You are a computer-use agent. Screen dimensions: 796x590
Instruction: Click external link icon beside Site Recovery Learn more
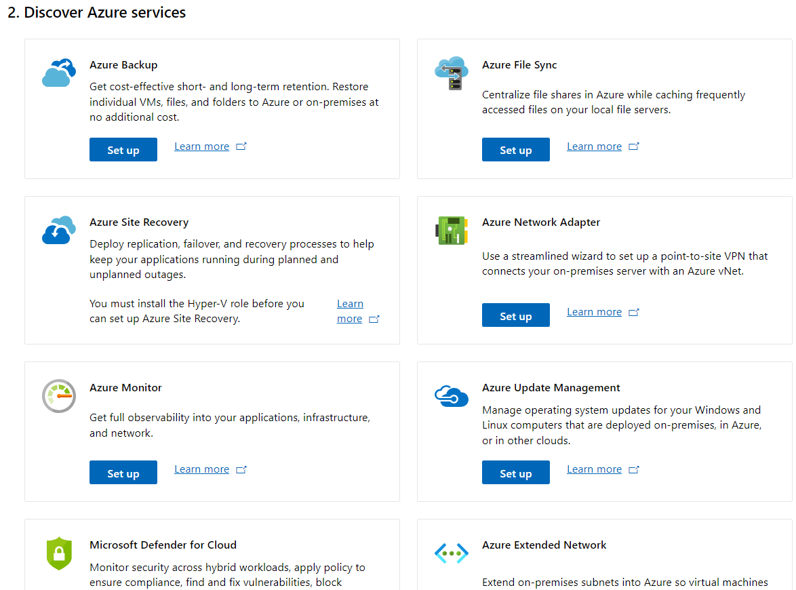click(374, 319)
